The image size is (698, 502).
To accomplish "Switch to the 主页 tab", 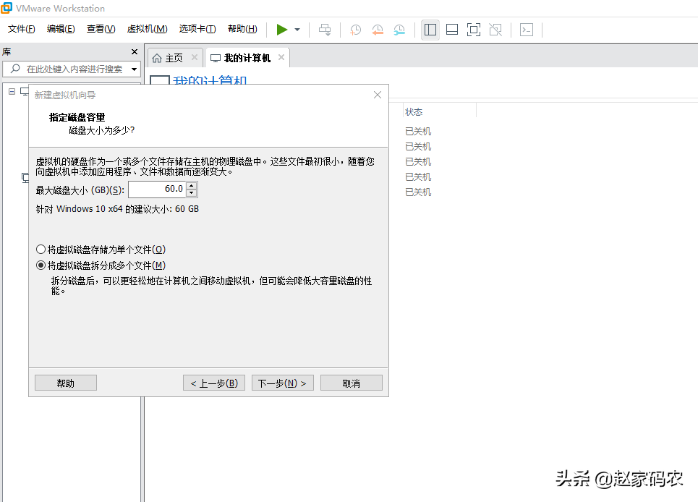I will tap(174, 58).
